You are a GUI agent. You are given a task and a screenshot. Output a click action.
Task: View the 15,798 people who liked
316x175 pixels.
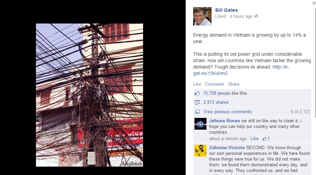coord(217,93)
